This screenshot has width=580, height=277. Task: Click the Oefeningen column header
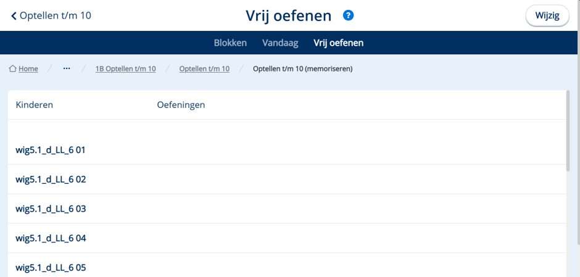pos(181,105)
